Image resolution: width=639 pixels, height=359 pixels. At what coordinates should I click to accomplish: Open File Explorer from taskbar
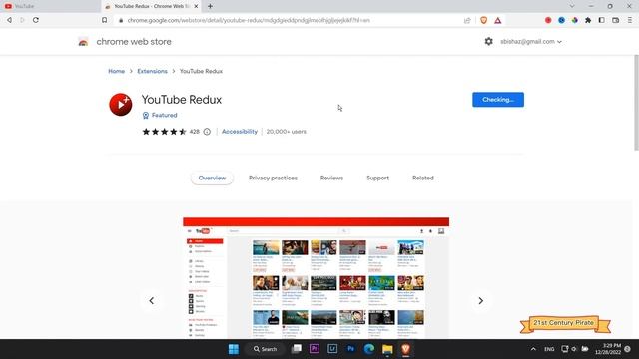point(387,349)
